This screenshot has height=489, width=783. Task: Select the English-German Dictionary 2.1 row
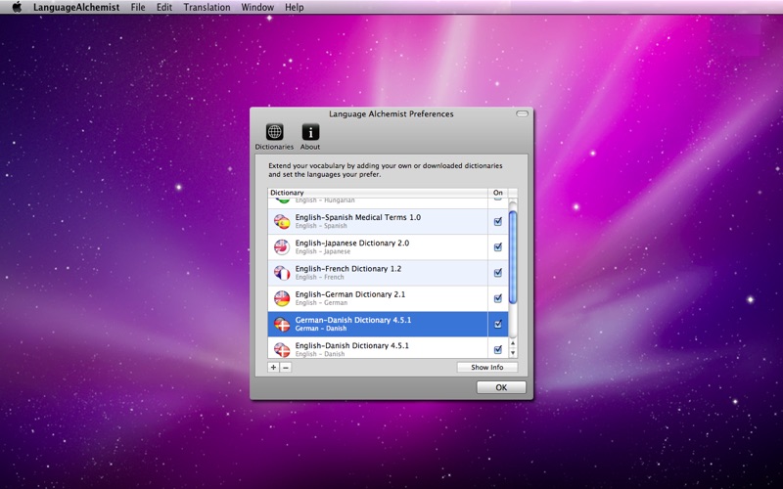pos(388,298)
